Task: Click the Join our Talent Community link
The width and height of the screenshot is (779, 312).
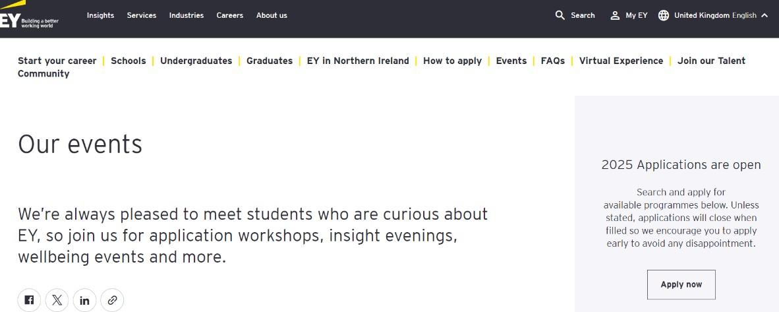Action: [711, 61]
